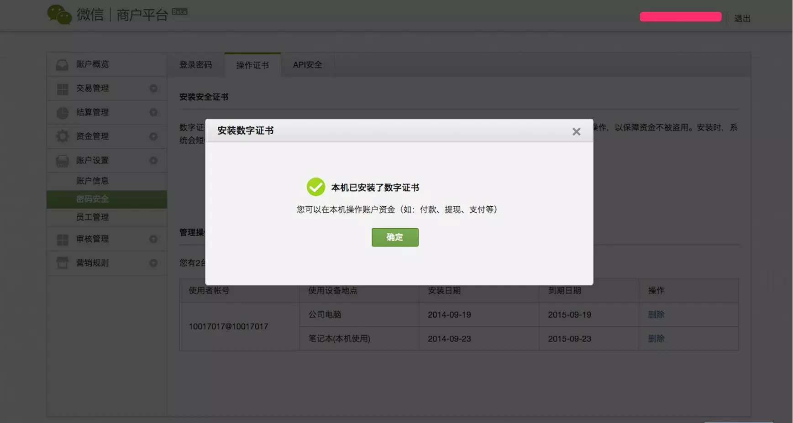Expand the 交易管理 menu arrow

pyautogui.click(x=153, y=89)
